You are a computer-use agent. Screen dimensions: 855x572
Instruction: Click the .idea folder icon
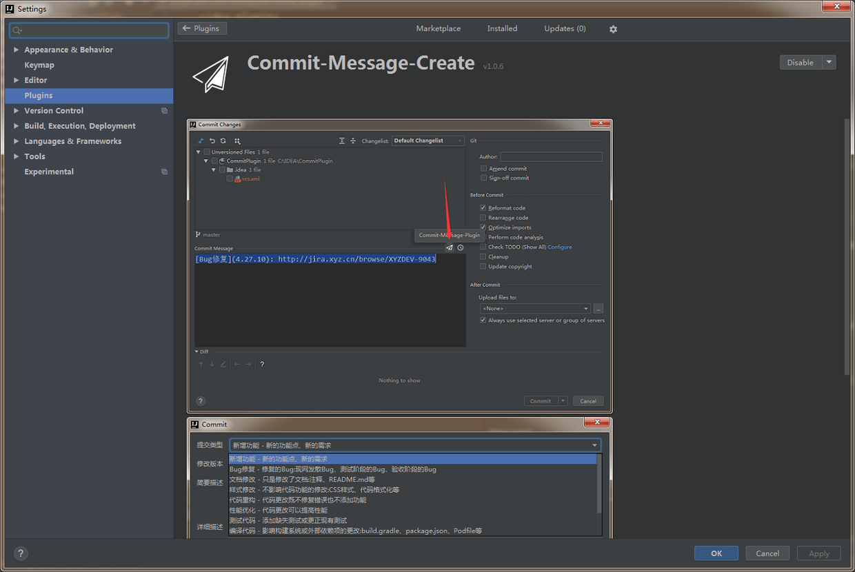(x=230, y=170)
